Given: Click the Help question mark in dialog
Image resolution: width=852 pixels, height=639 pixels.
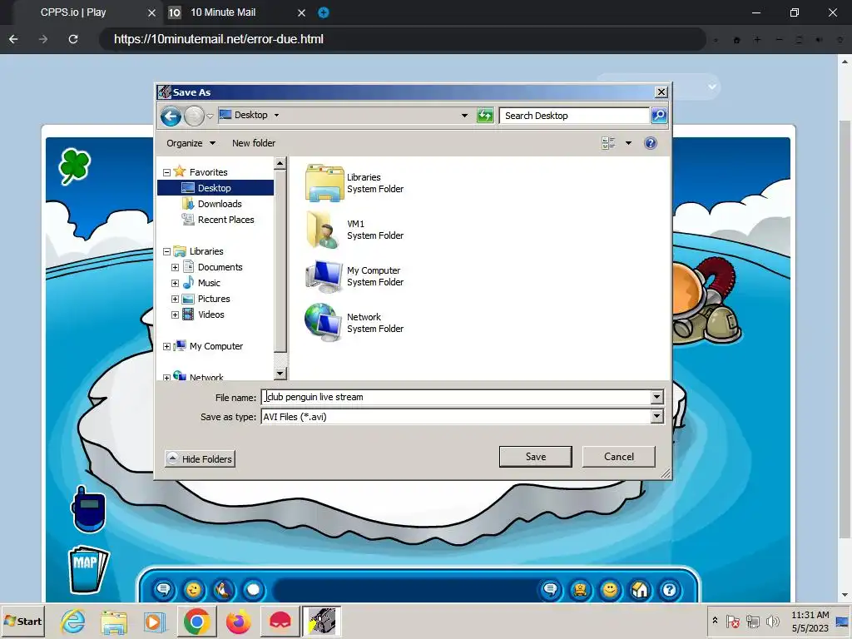Looking at the screenshot, I should [650, 143].
